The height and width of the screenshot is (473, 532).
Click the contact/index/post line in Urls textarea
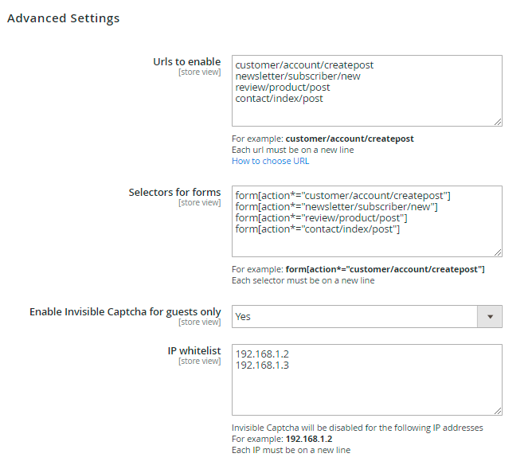[279, 99]
